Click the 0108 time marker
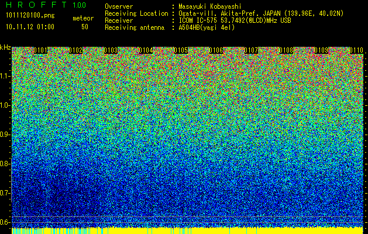This screenshot has width=368, height=234. tap(286, 50)
